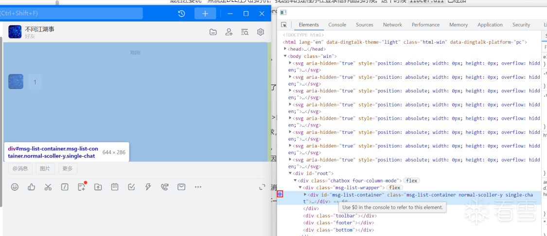
Task: Click the 好友 label under contact name
Action: pos(30,36)
